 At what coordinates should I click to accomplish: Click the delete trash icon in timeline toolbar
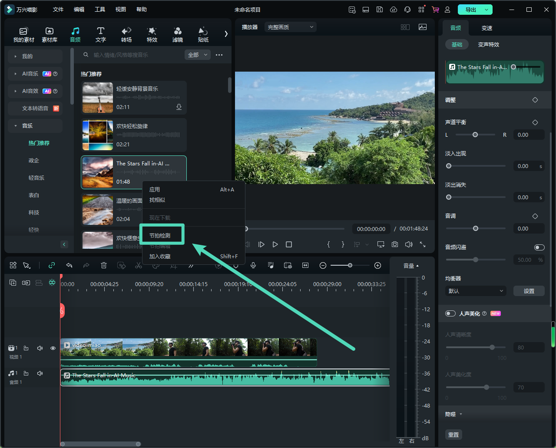point(104,265)
